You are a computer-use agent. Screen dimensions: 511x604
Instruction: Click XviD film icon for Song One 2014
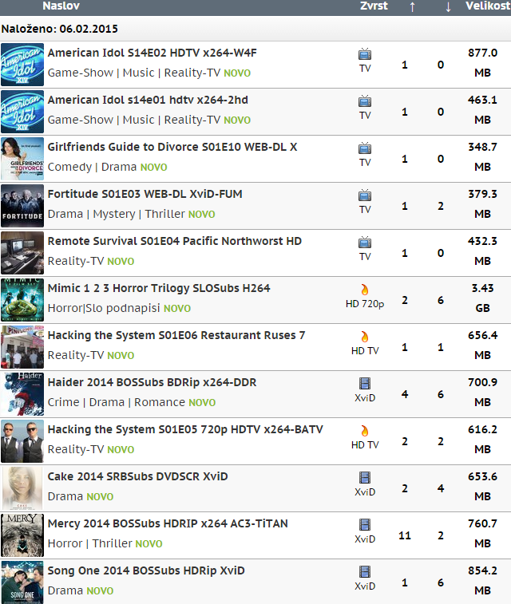click(365, 571)
